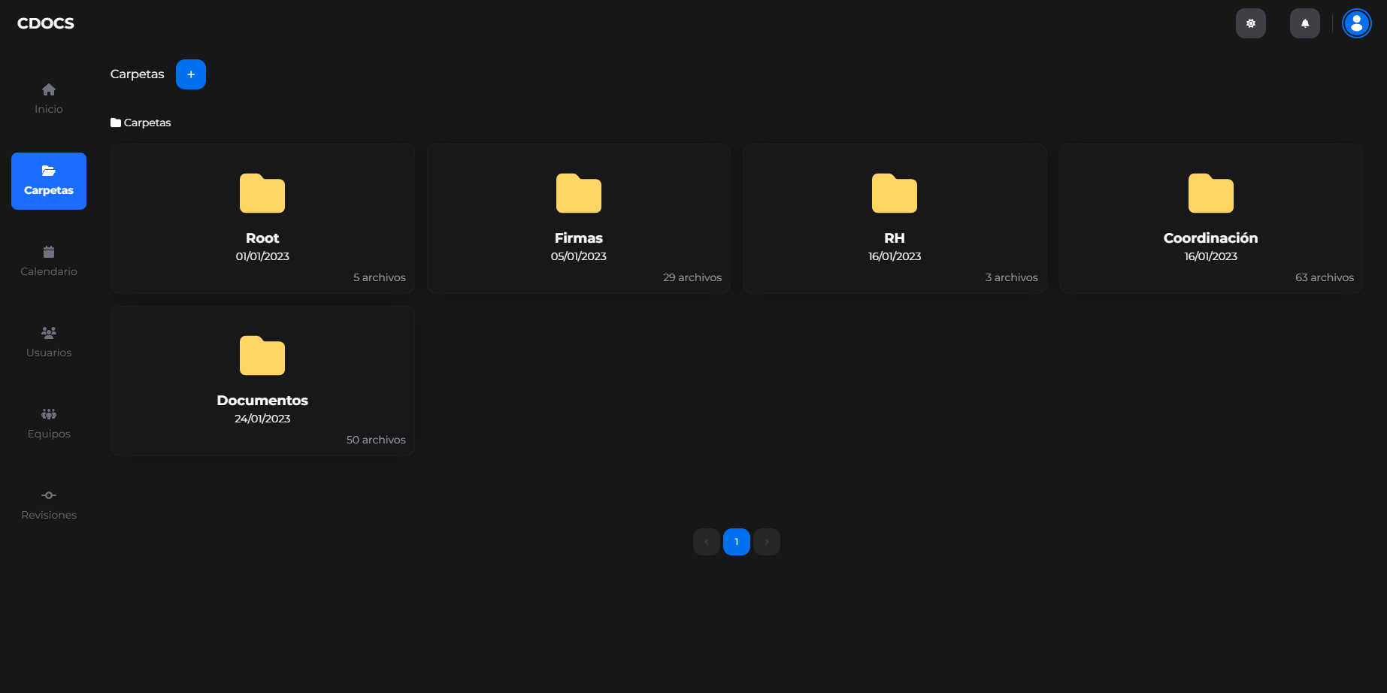Go to the previous page with left arrow
Image resolution: width=1387 pixels, height=693 pixels.
pyautogui.click(x=706, y=541)
